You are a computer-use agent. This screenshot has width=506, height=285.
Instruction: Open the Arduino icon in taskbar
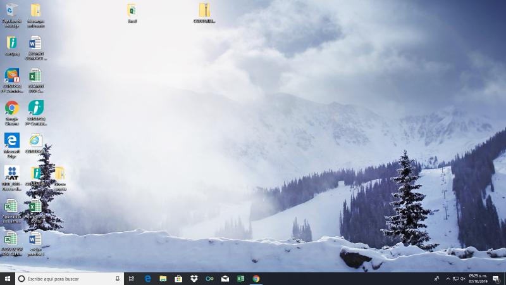pyautogui.click(x=209, y=279)
